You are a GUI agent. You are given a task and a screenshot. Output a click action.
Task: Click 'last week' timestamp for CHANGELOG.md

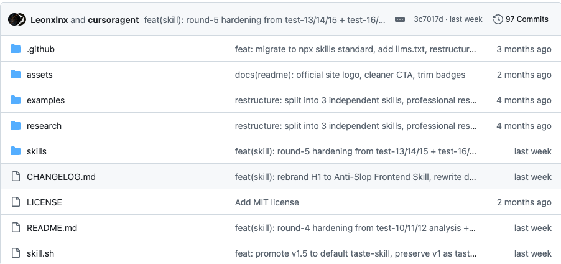[x=533, y=177]
